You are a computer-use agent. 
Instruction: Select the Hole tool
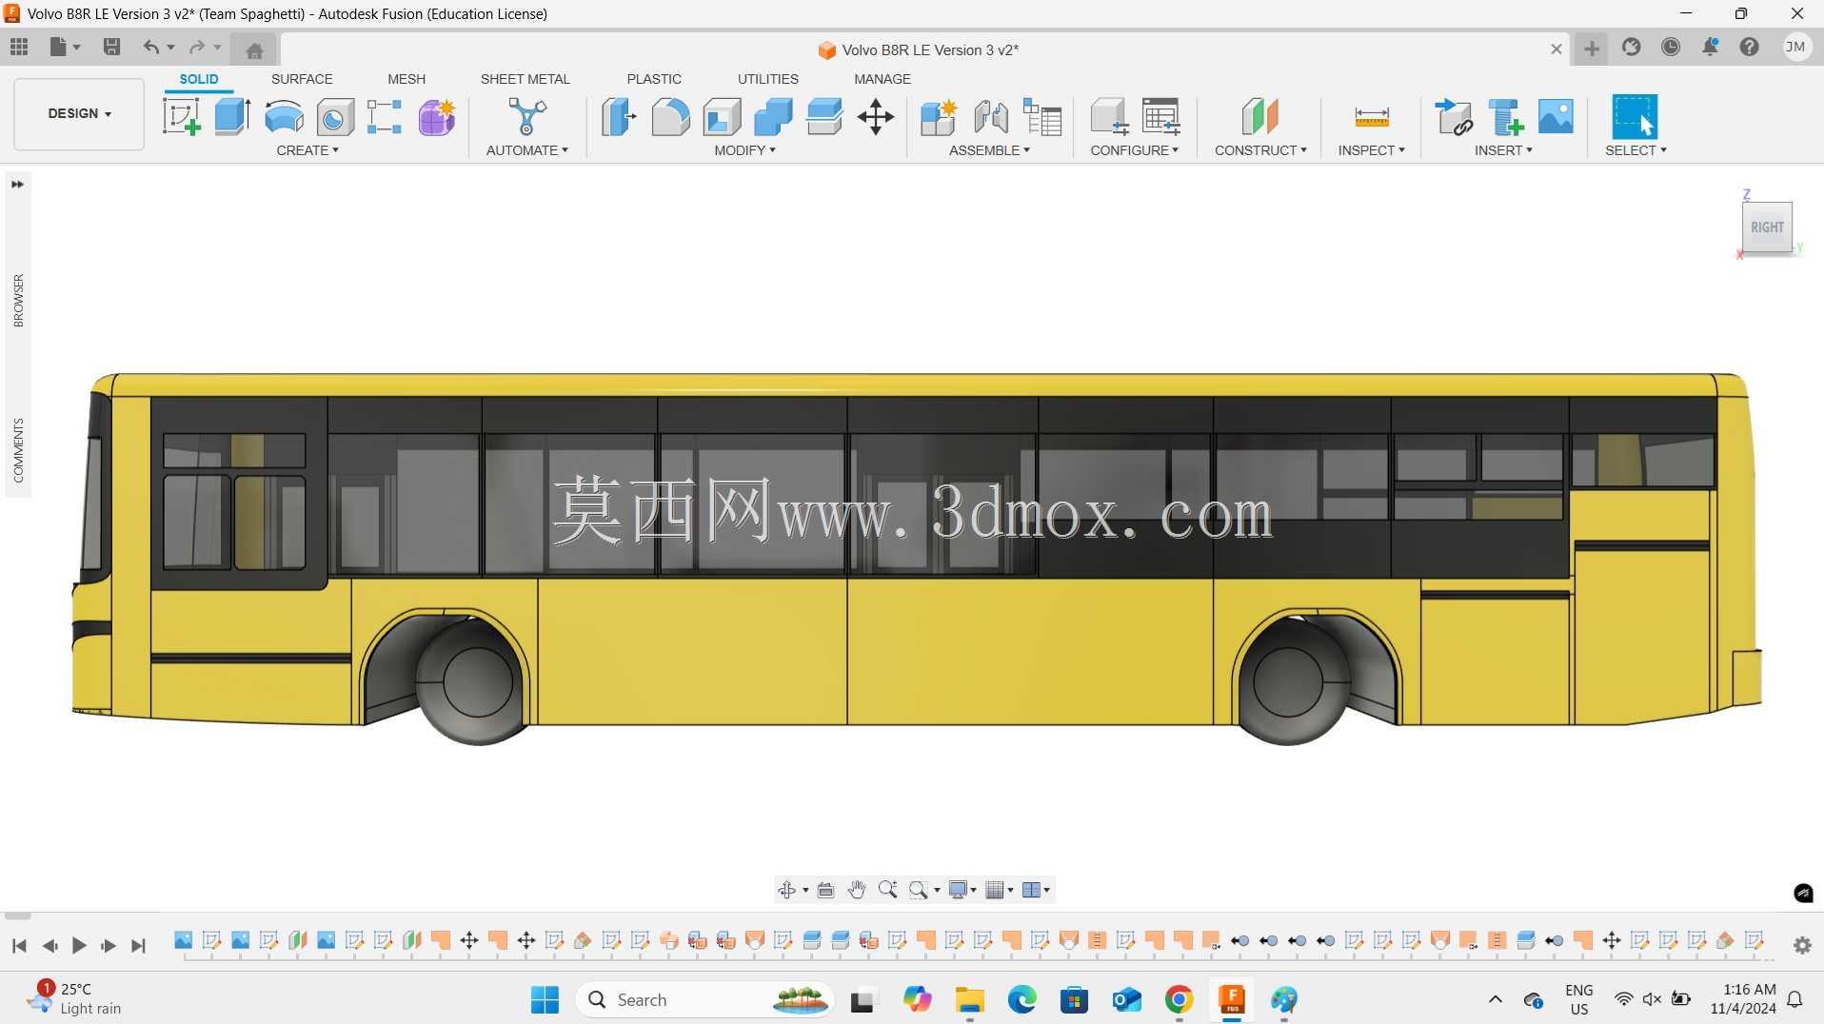click(x=335, y=117)
